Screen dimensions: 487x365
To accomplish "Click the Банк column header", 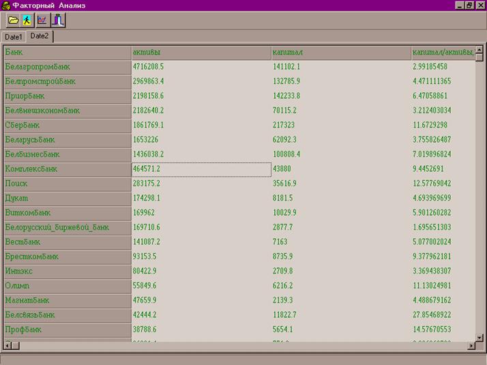I will click(66, 52).
